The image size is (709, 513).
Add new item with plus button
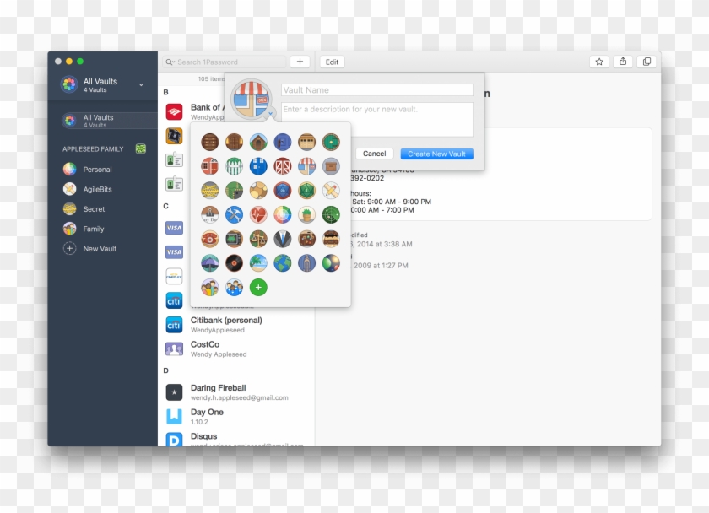[300, 62]
